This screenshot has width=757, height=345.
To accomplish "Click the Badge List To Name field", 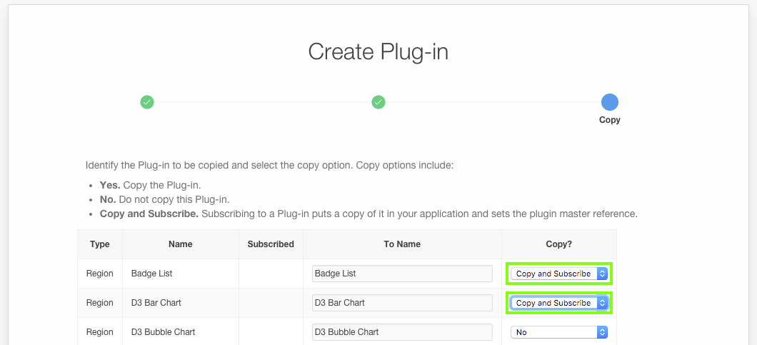I will pyautogui.click(x=402, y=274).
